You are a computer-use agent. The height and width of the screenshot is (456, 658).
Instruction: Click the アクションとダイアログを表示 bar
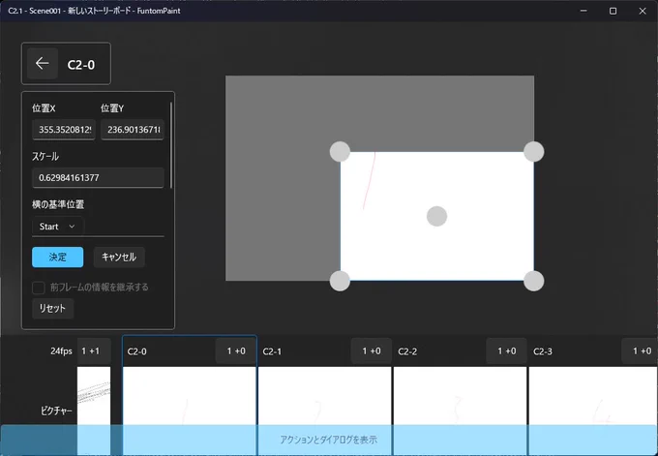[329, 440]
